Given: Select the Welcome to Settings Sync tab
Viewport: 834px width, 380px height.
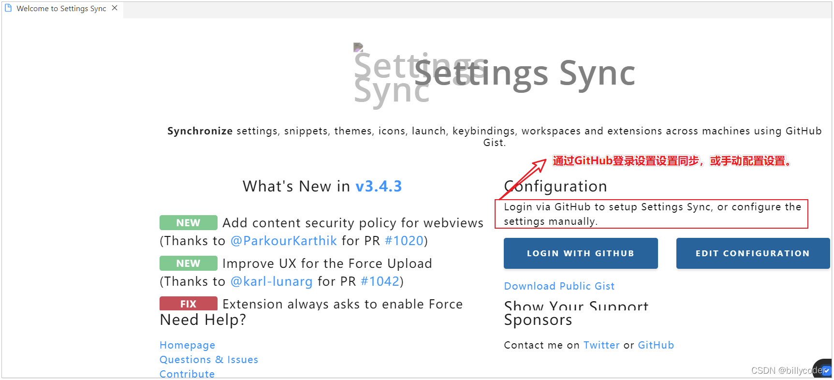Looking at the screenshot, I should coord(61,9).
